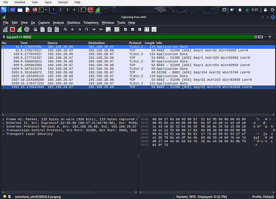The height and width of the screenshot is (199, 276).
Task: Save this capture file icon
Action: click(x=42, y=29)
